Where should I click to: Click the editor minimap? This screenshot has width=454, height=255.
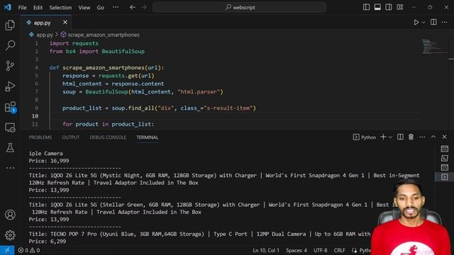(434, 47)
